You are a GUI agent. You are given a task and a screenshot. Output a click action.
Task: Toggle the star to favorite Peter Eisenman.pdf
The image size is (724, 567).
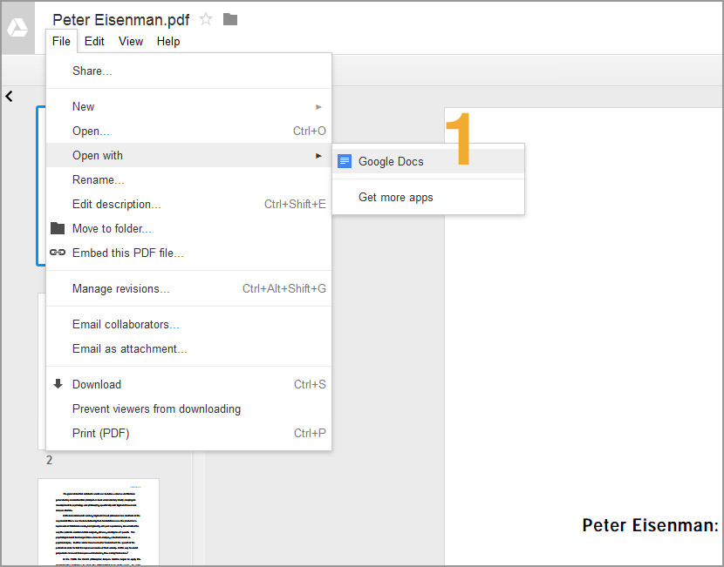pyautogui.click(x=205, y=19)
